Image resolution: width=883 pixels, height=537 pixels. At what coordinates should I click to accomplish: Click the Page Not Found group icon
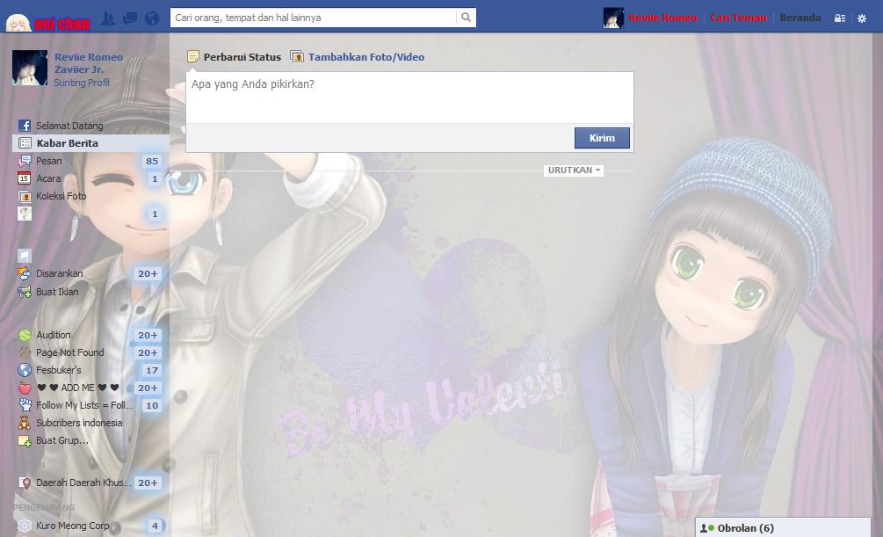pos(25,352)
